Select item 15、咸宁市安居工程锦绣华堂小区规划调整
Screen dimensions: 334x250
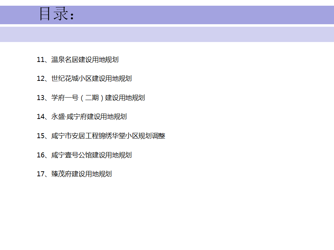click(101, 136)
